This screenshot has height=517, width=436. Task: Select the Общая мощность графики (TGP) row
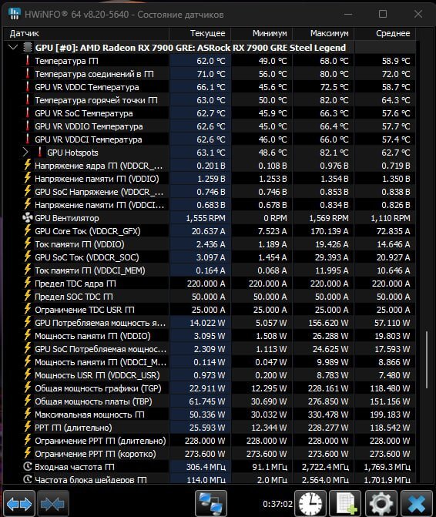pos(210,388)
